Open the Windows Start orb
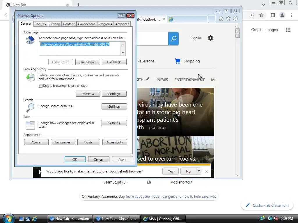298x223 pixels. point(8,218)
